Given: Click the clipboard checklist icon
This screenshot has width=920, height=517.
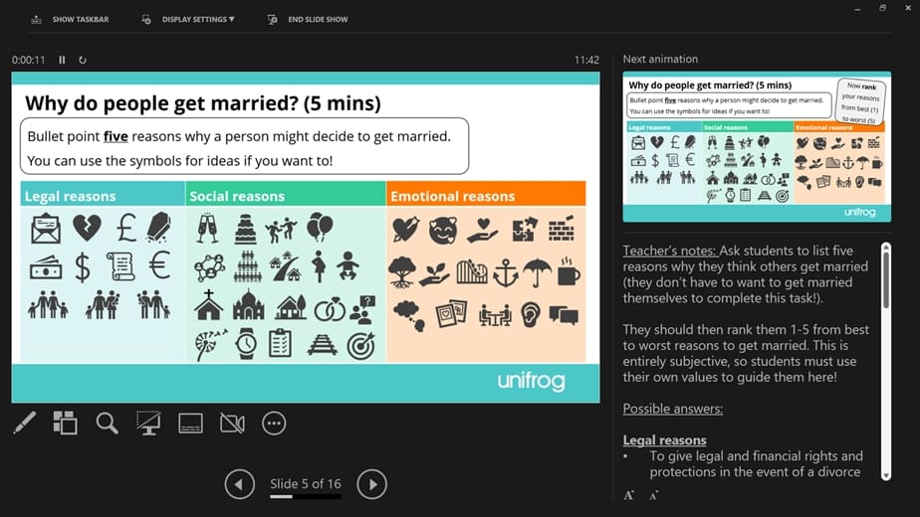Looking at the screenshot, I should 280,343.
